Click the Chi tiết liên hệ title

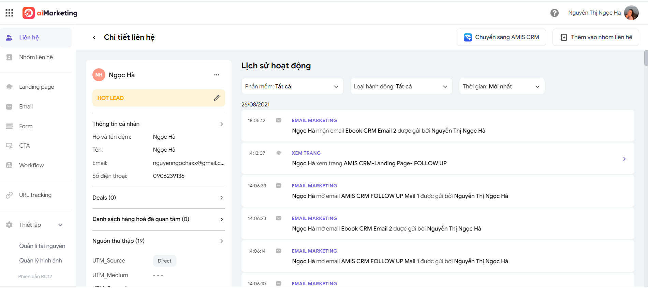point(129,37)
